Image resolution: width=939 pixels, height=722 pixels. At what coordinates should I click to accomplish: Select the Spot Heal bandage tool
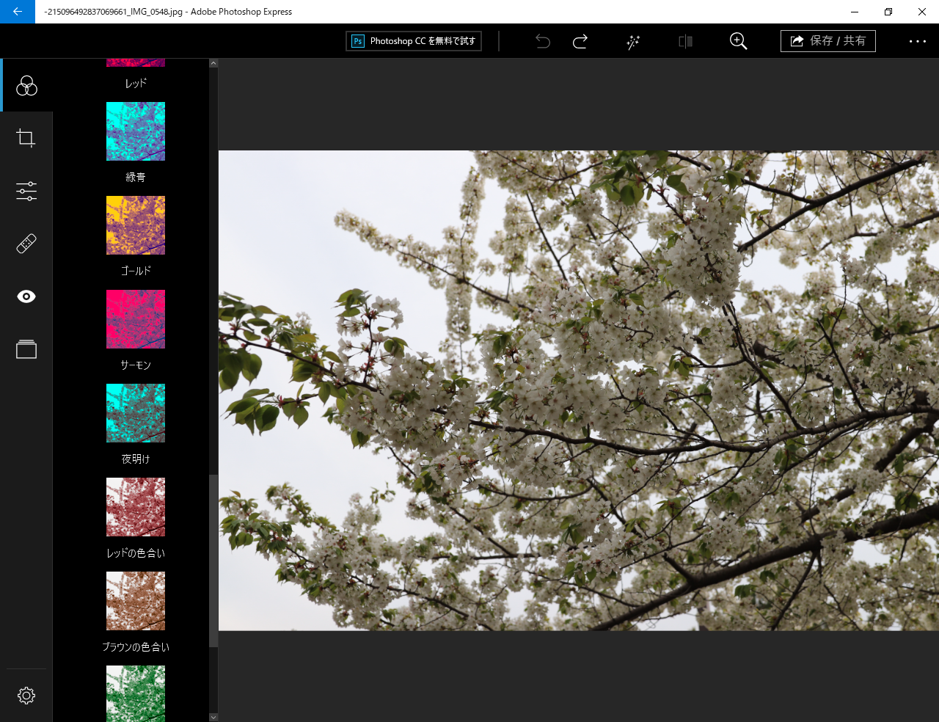(x=26, y=244)
